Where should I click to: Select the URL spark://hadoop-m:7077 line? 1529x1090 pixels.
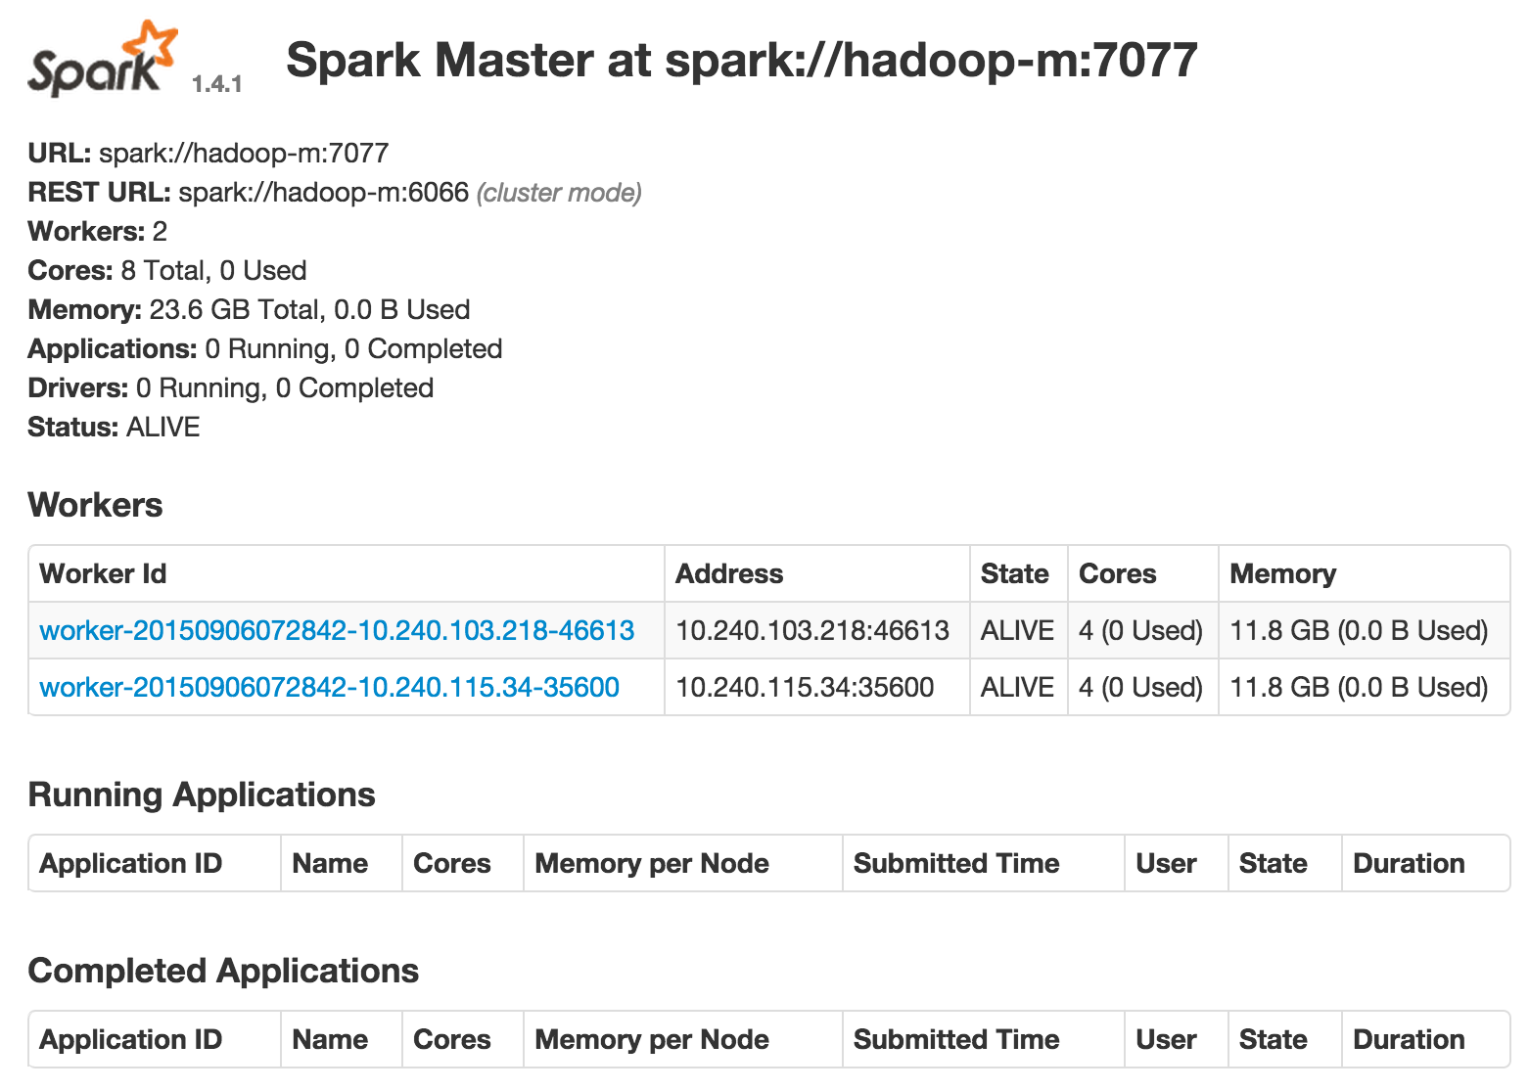(x=208, y=153)
